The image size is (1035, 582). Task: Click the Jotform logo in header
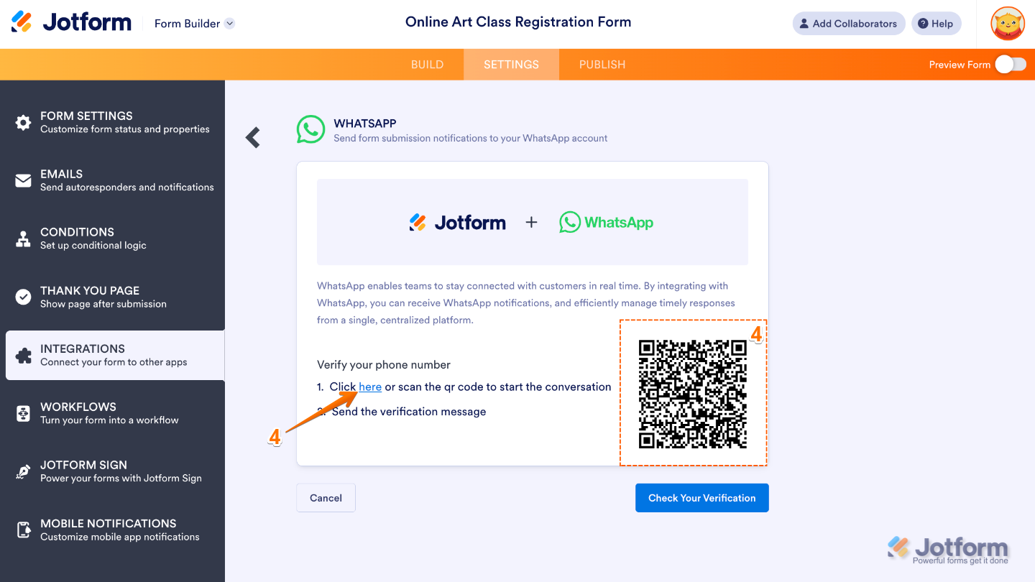click(x=71, y=22)
